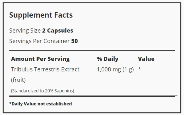Viewport: 184px width, 115px height.
Task: Click the Value column header
Action: pos(146,59)
